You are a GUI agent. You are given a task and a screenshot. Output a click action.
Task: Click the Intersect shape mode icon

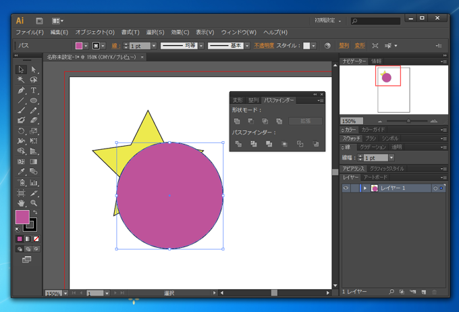pyautogui.click(x=265, y=121)
